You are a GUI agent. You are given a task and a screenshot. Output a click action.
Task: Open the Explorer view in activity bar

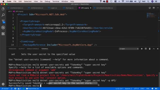tap(3, 9)
